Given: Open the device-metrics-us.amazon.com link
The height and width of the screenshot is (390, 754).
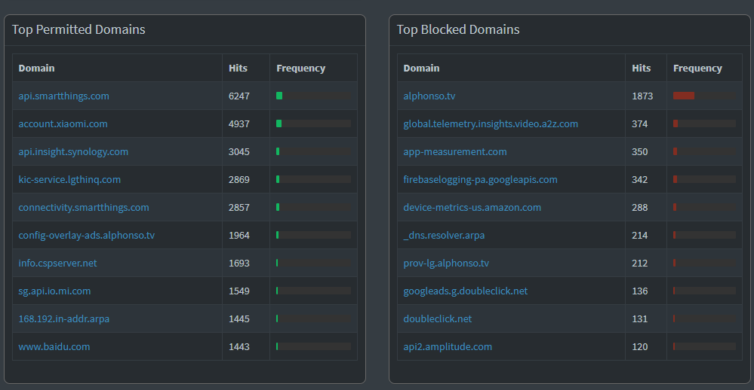Looking at the screenshot, I should pos(472,207).
